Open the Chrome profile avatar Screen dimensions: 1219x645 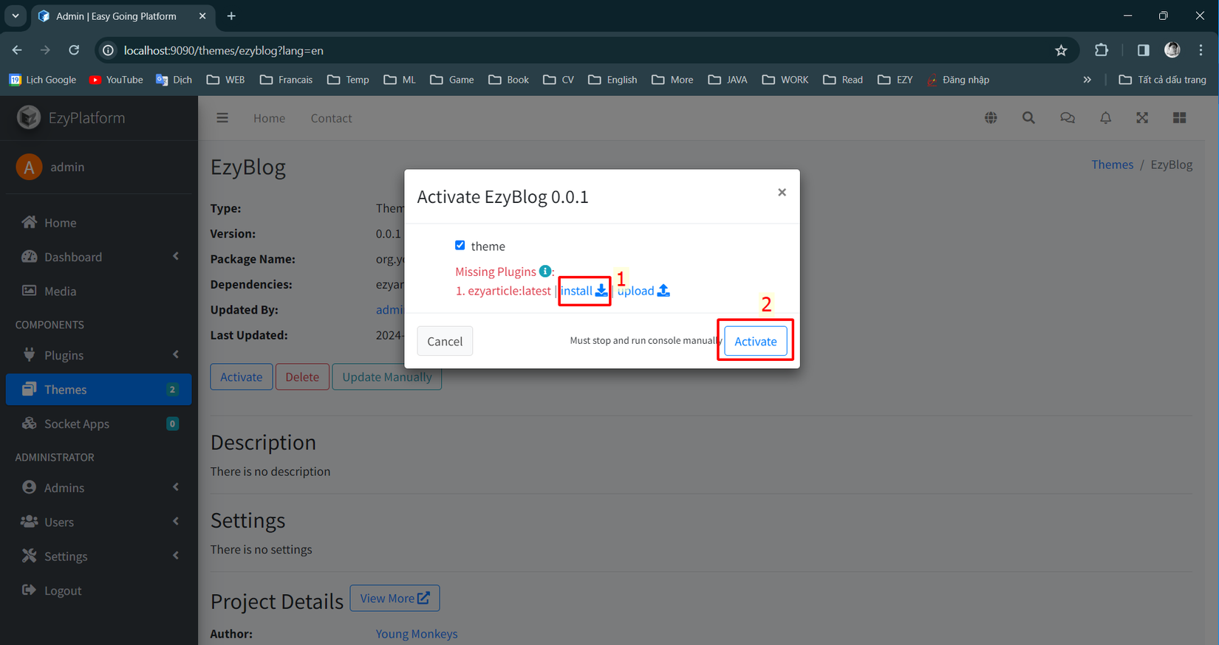pyautogui.click(x=1172, y=50)
